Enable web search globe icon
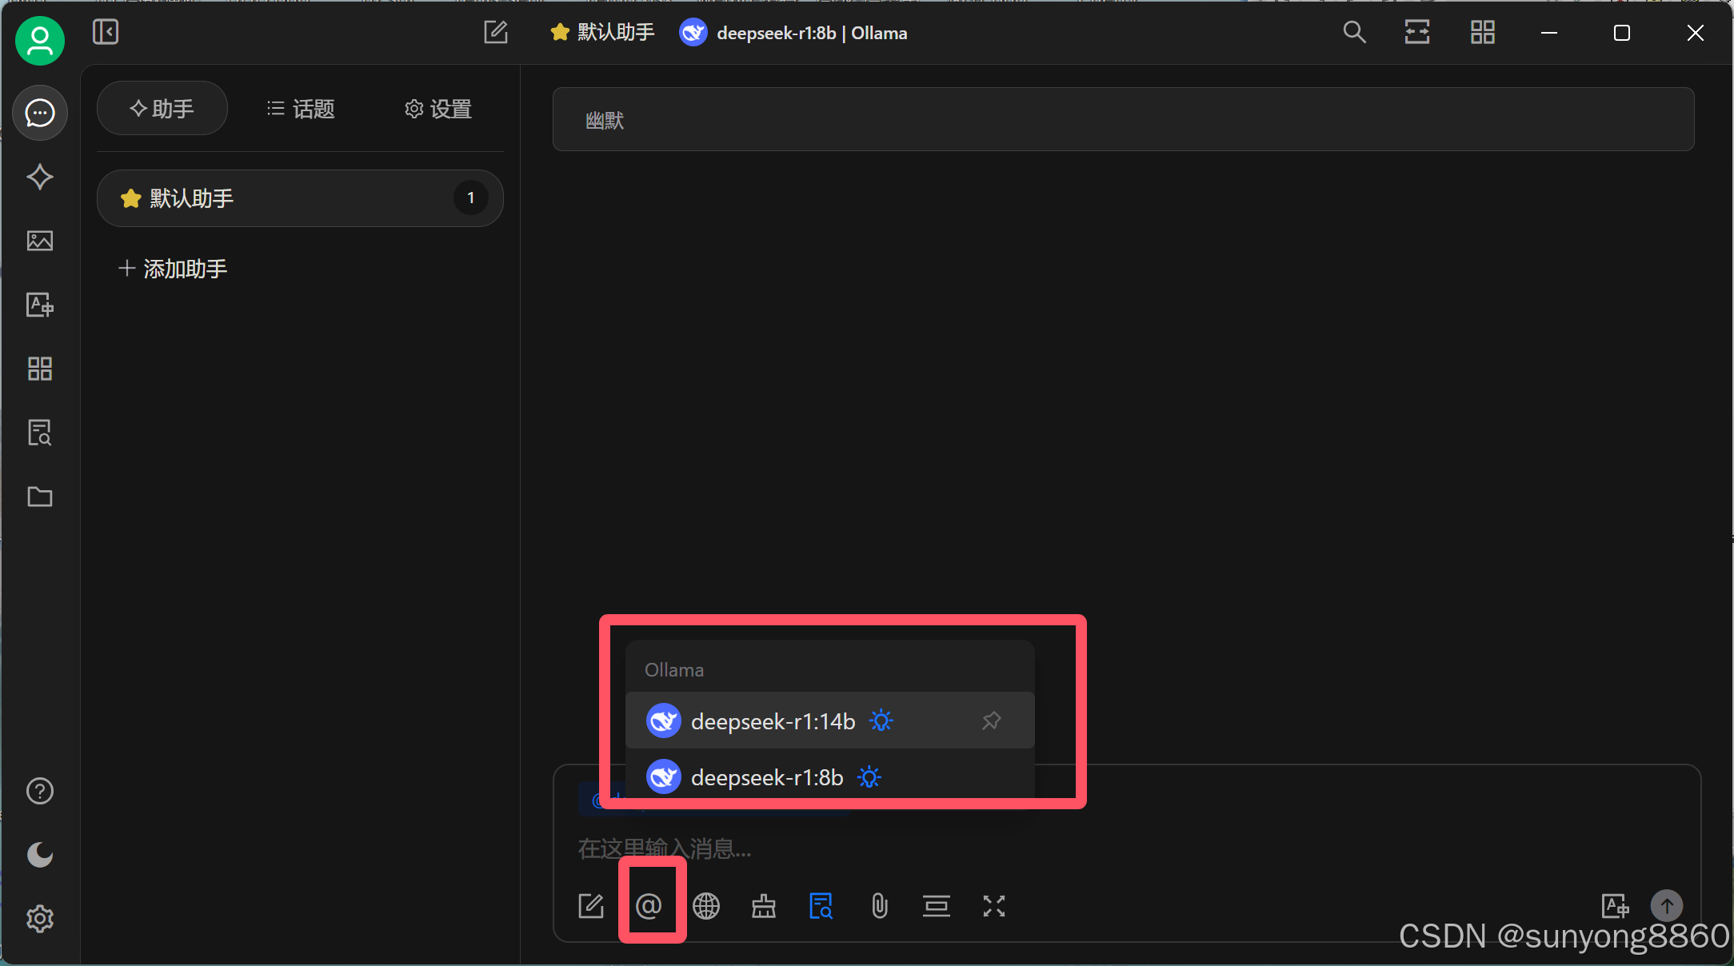 click(x=706, y=906)
